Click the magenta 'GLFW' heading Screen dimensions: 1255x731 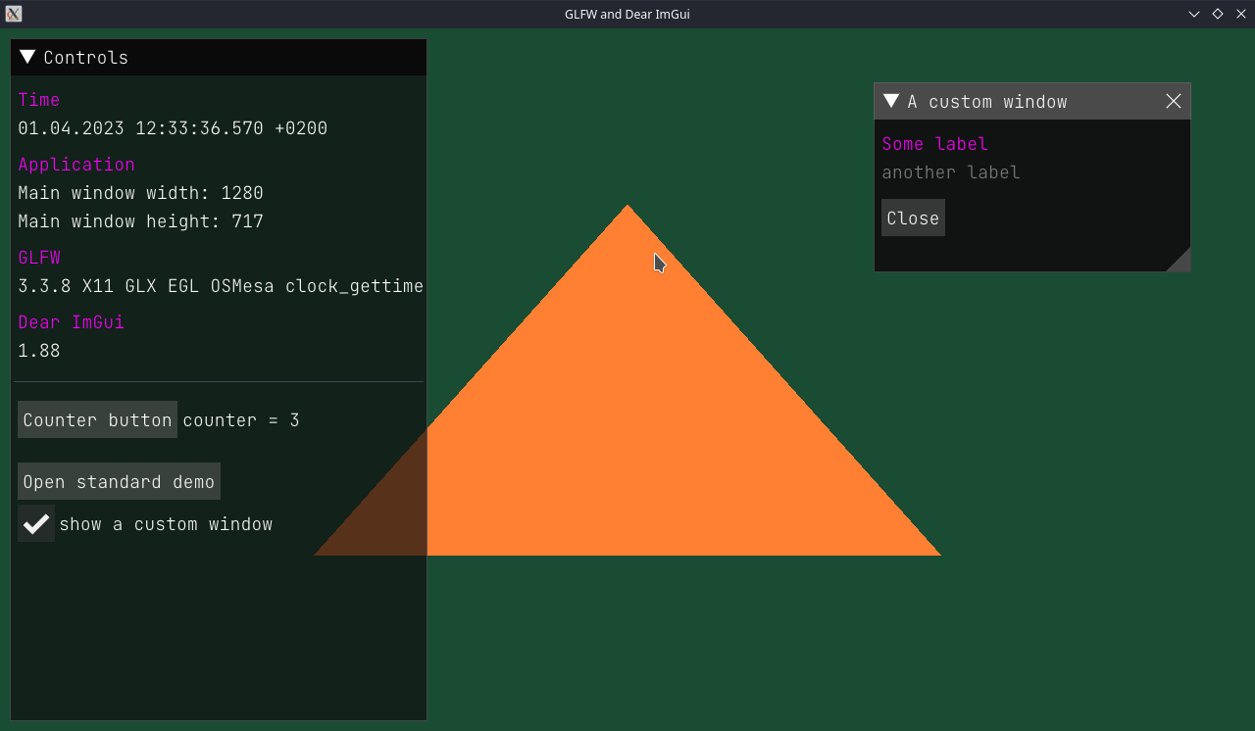tap(39, 258)
